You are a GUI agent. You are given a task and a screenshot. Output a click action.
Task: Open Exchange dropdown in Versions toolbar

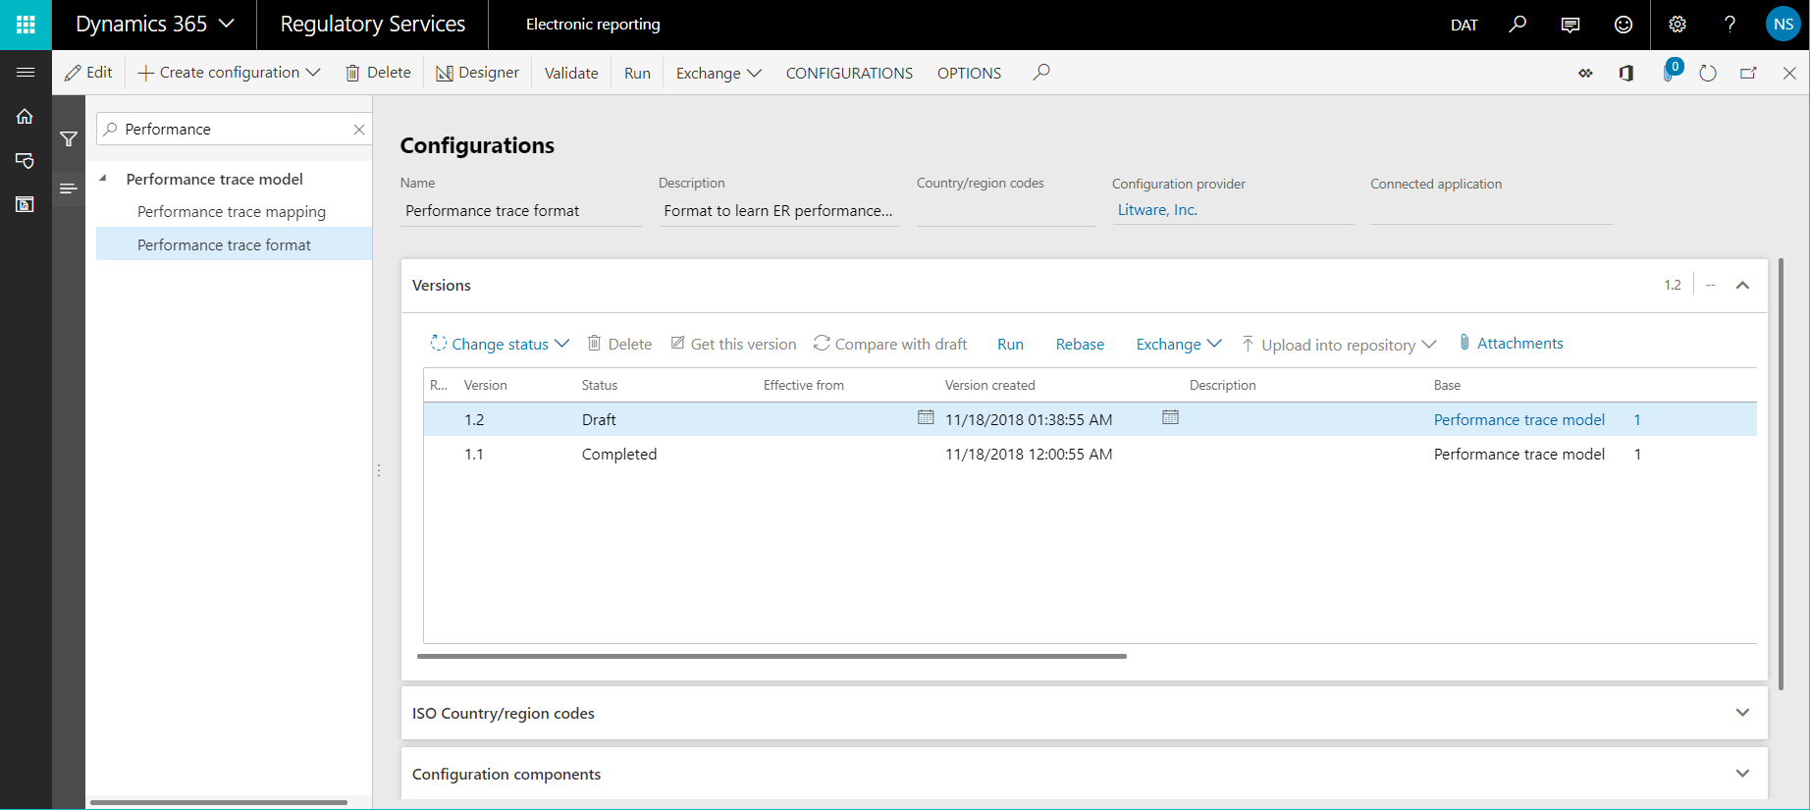coord(1179,344)
